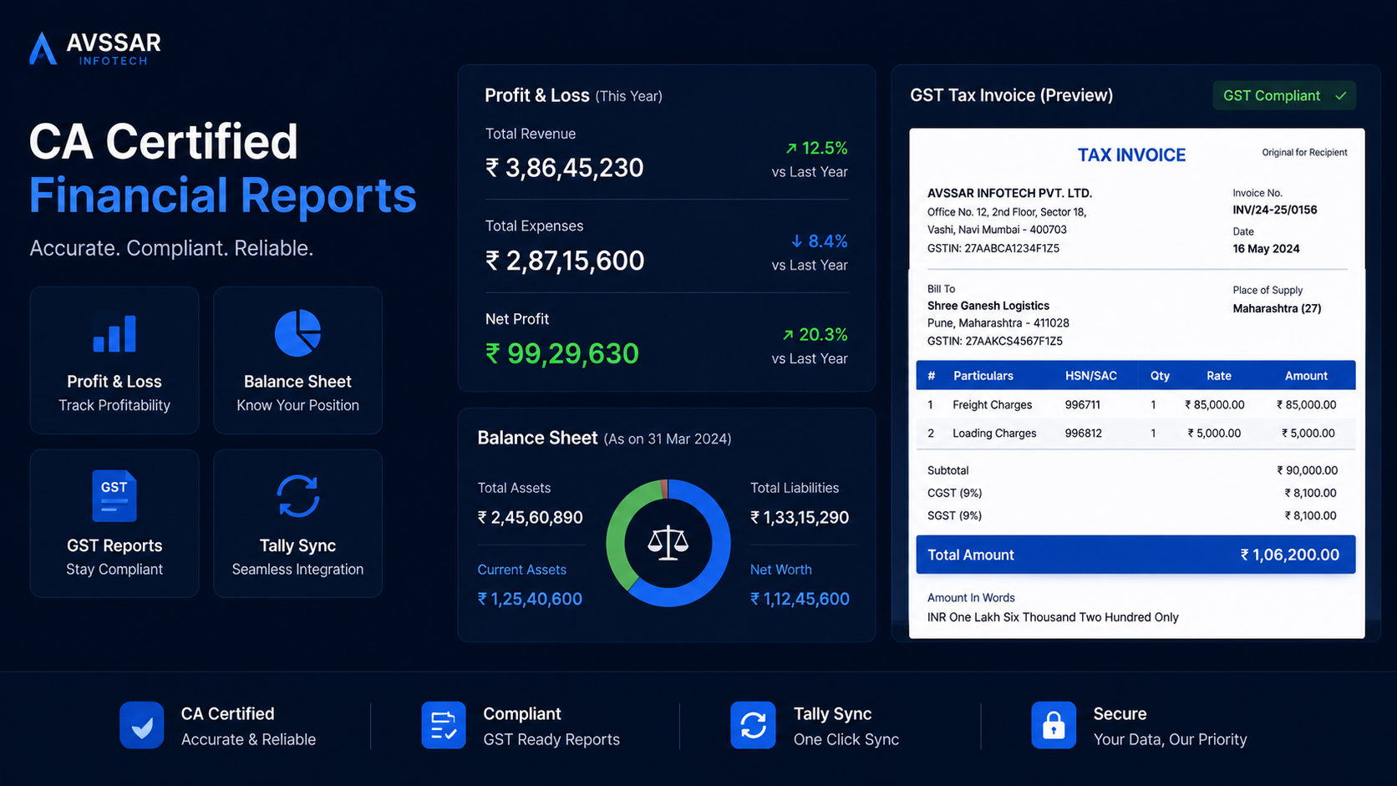Screen dimensions: 1397x786
Task: Click the Secure padlock icon
Action: click(x=1054, y=725)
